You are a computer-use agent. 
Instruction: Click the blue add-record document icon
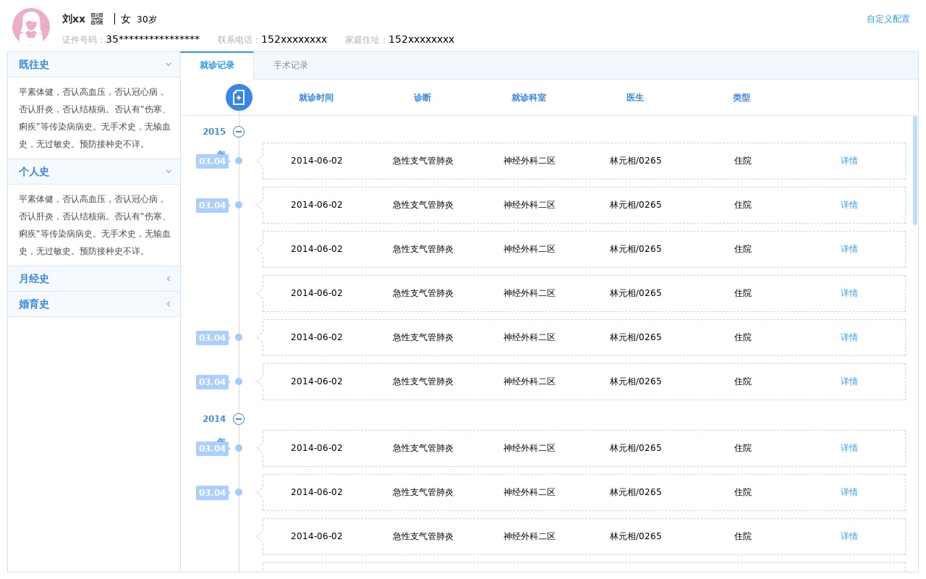point(239,97)
